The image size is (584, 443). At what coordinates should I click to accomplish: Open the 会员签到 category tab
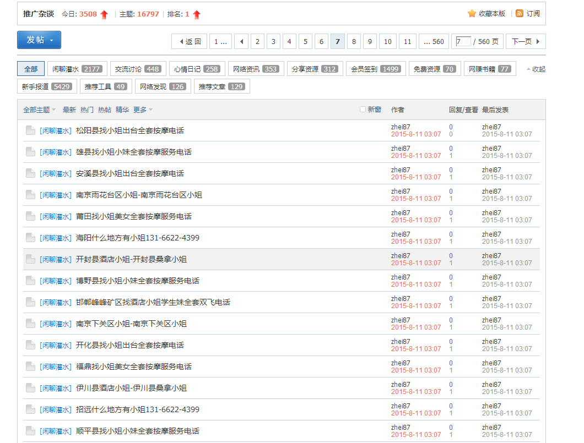[376, 69]
